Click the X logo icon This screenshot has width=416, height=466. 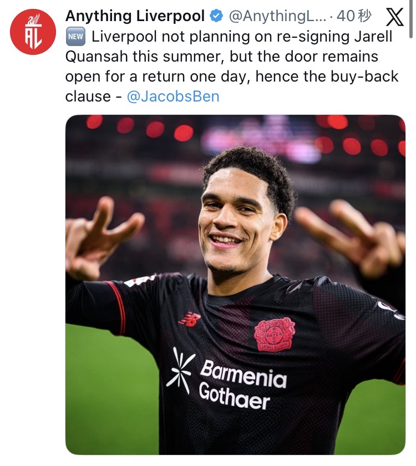click(x=394, y=17)
